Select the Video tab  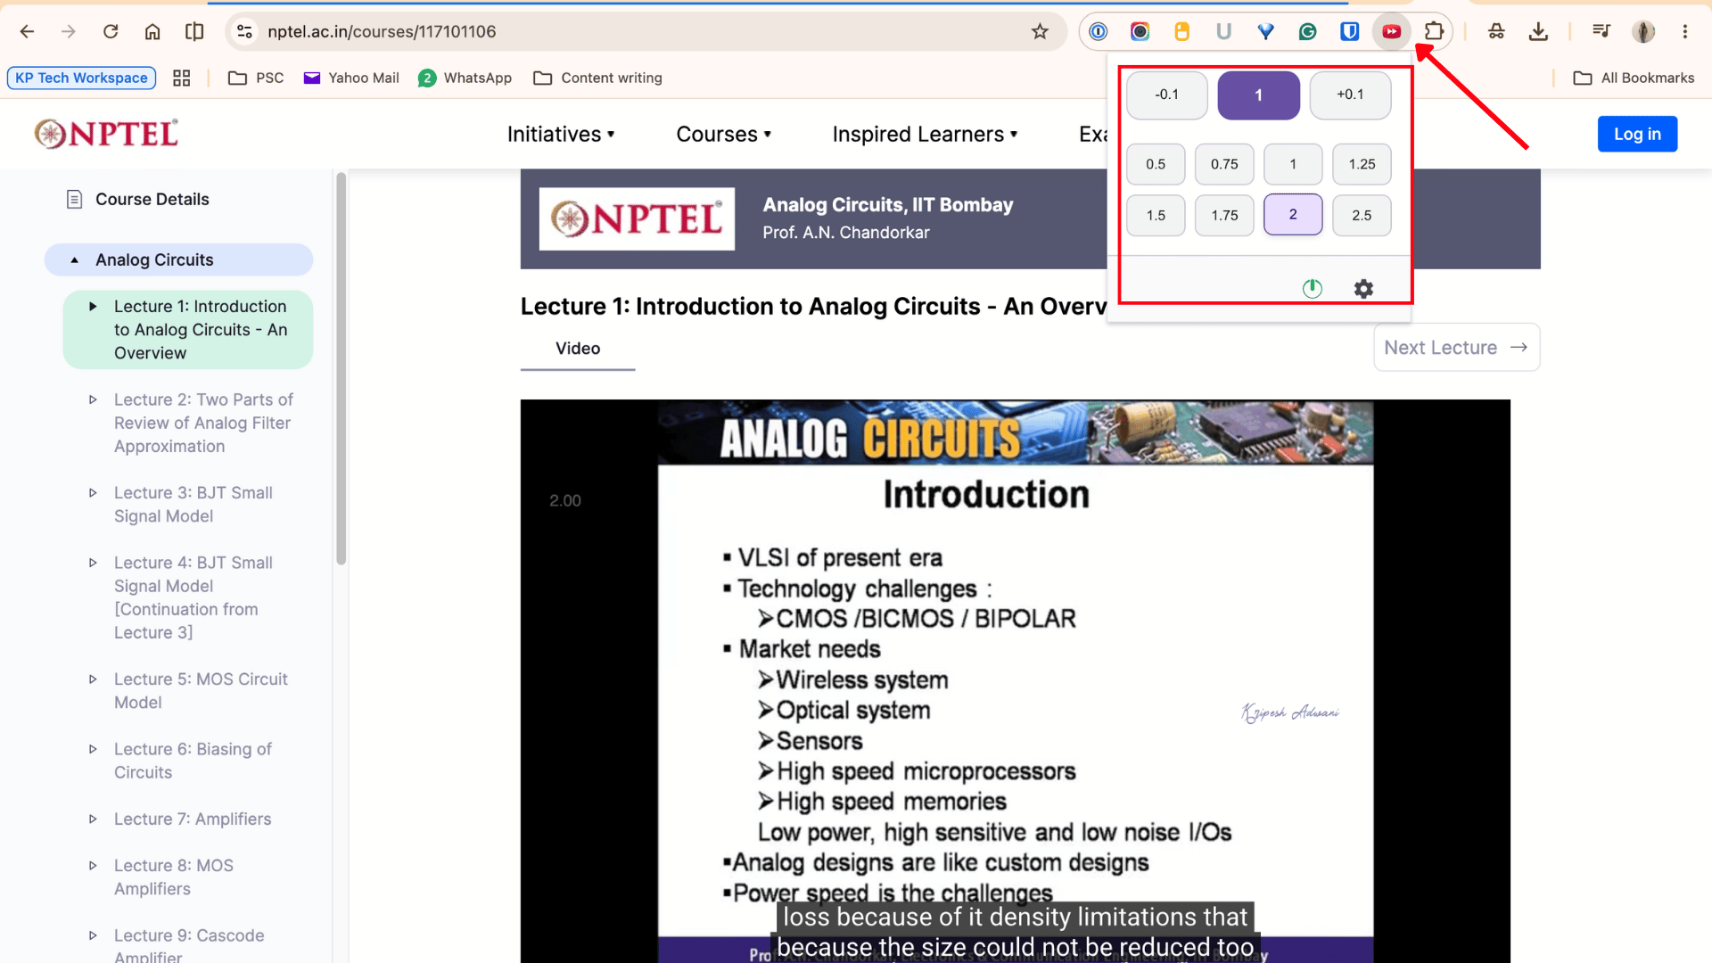pyautogui.click(x=578, y=349)
